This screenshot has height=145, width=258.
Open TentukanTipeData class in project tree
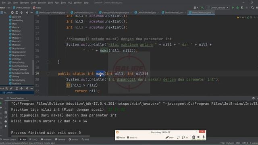click(19, 73)
